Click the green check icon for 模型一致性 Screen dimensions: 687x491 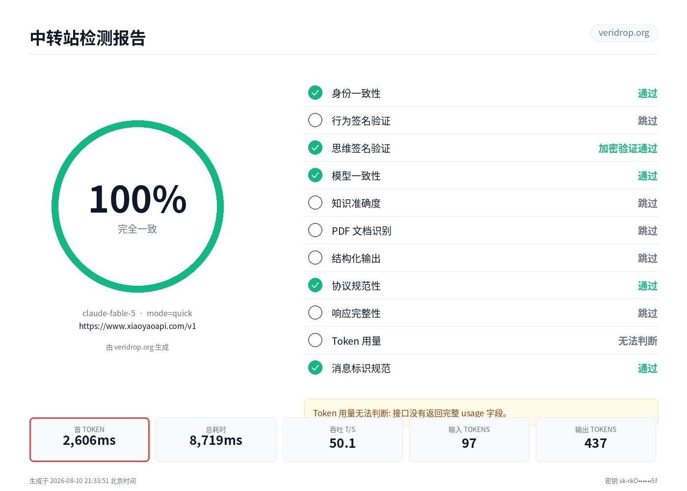[315, 175]
